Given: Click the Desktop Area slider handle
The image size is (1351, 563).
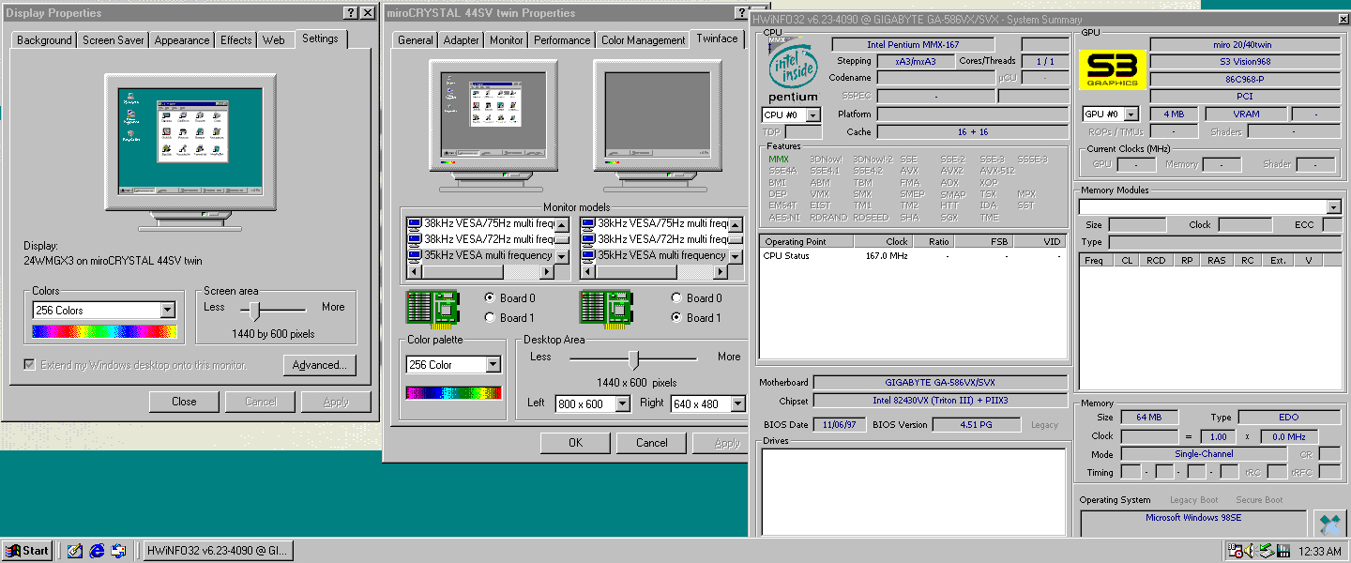Looking at the screenshot, I should coord(633,359).
